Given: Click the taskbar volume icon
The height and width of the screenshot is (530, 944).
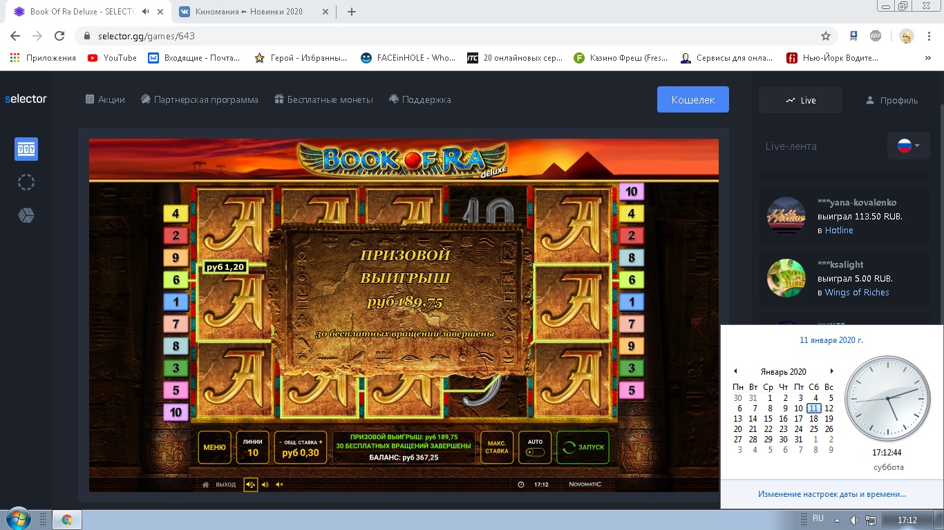Looking at the screenshot, I should click(x=854, y=520).
